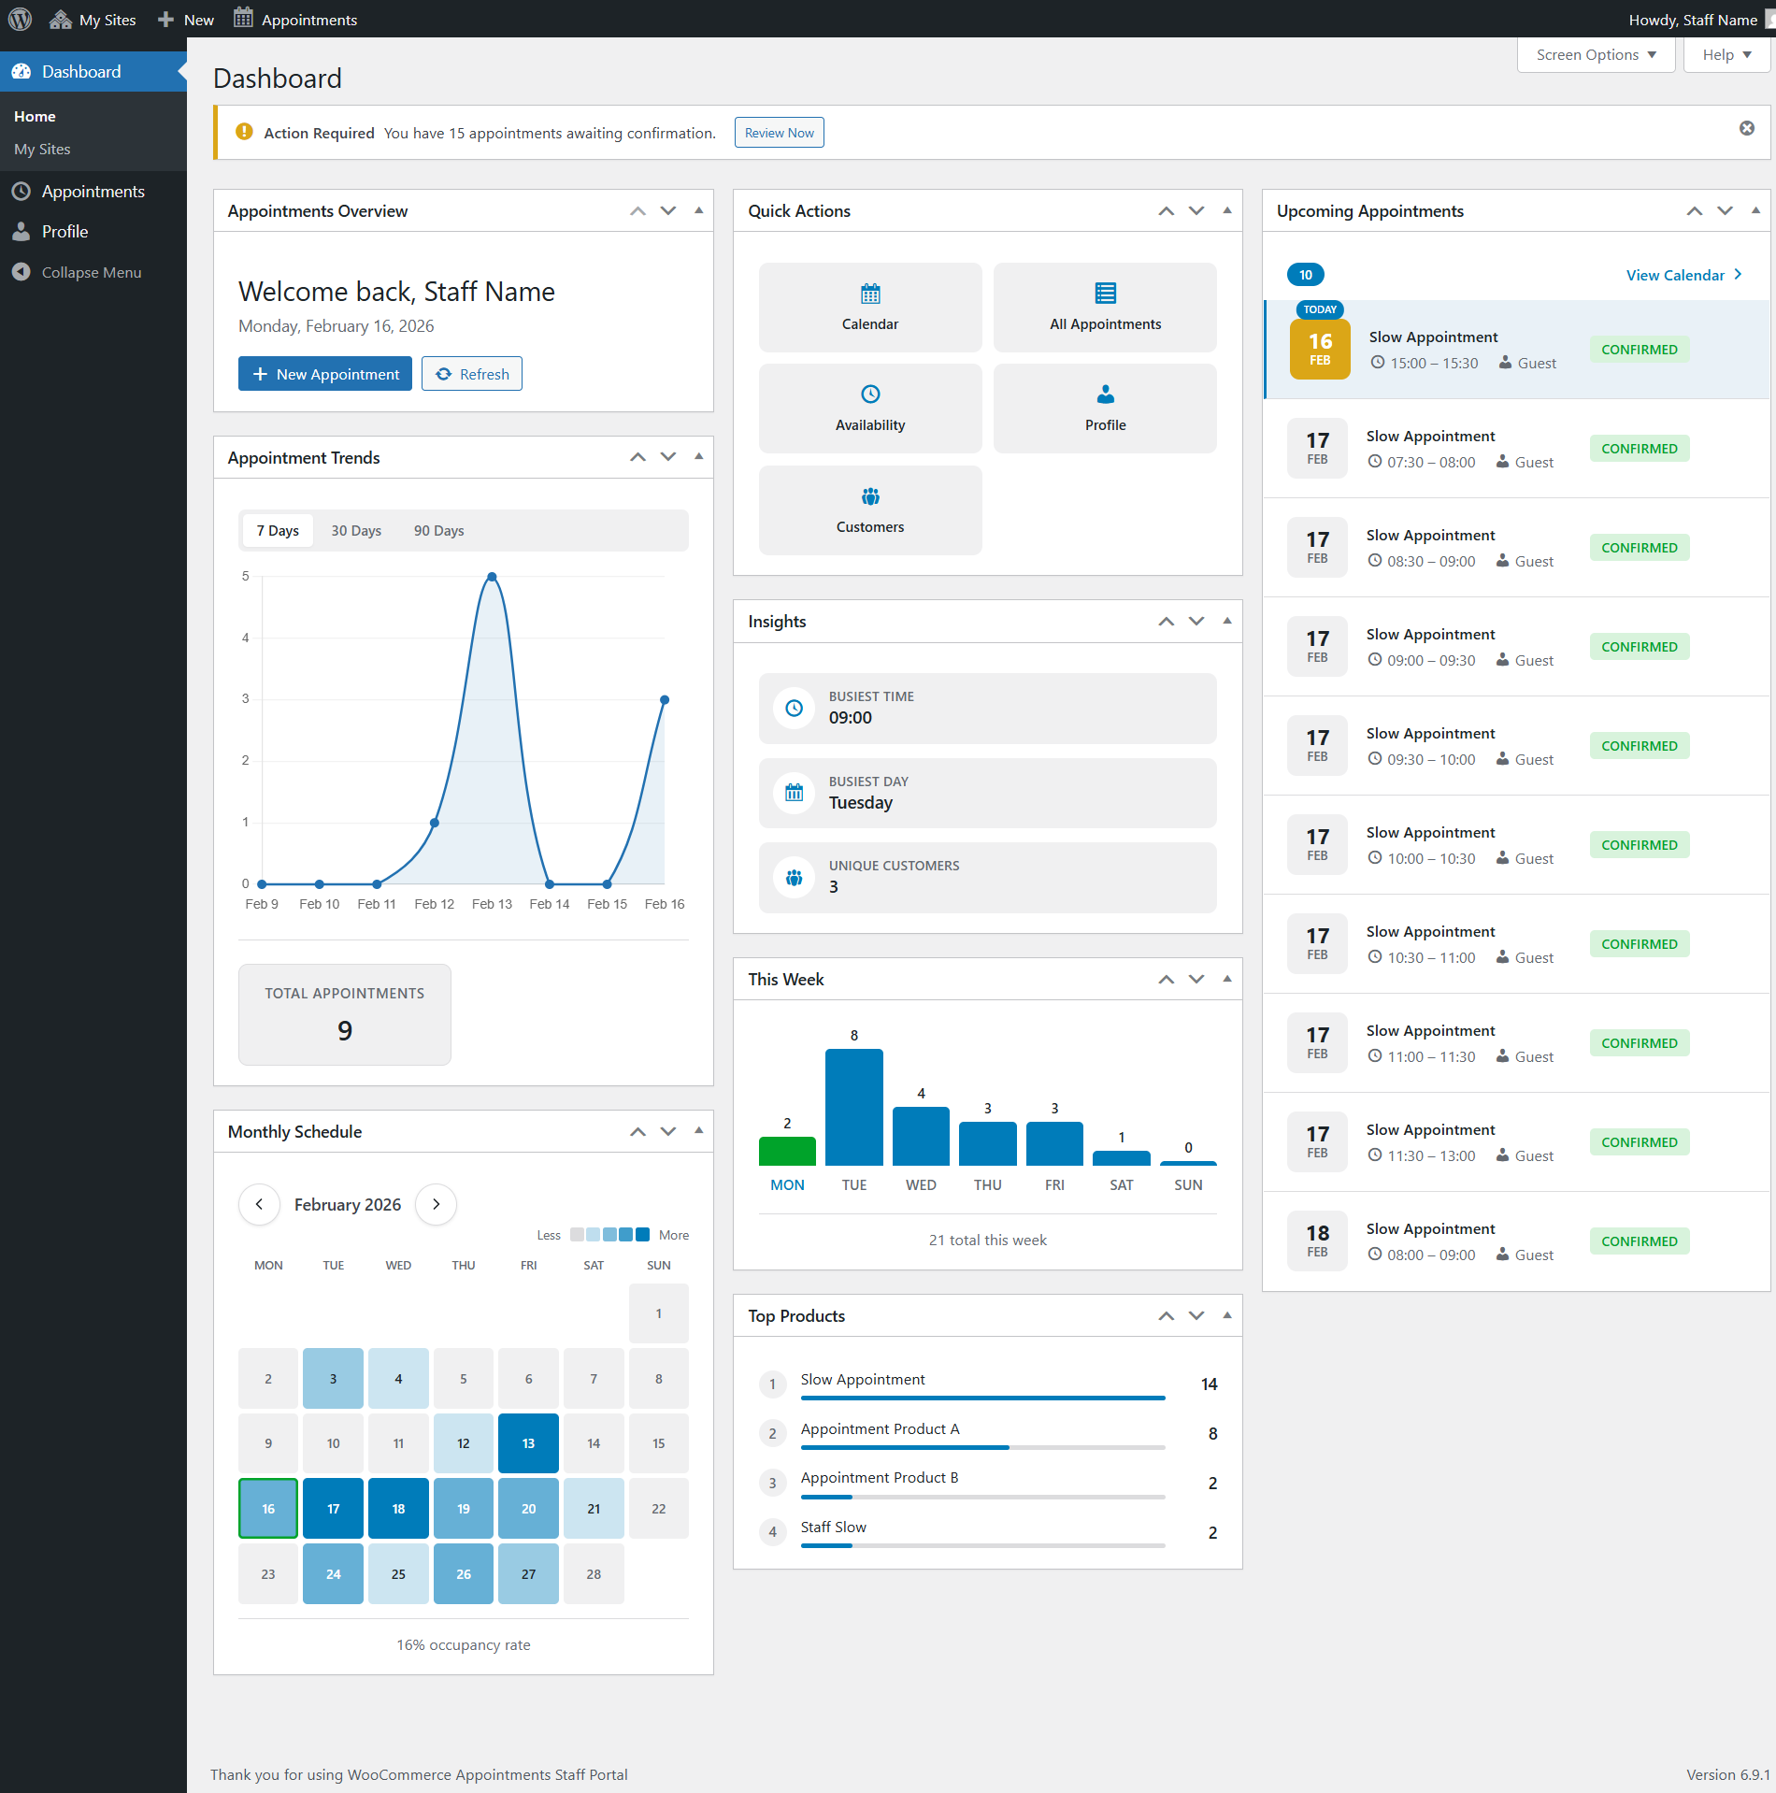The width and height of the screenshot is (1776, 1793).
Task: Open the WordPress logo menu
Action: (x=20, y=19)
